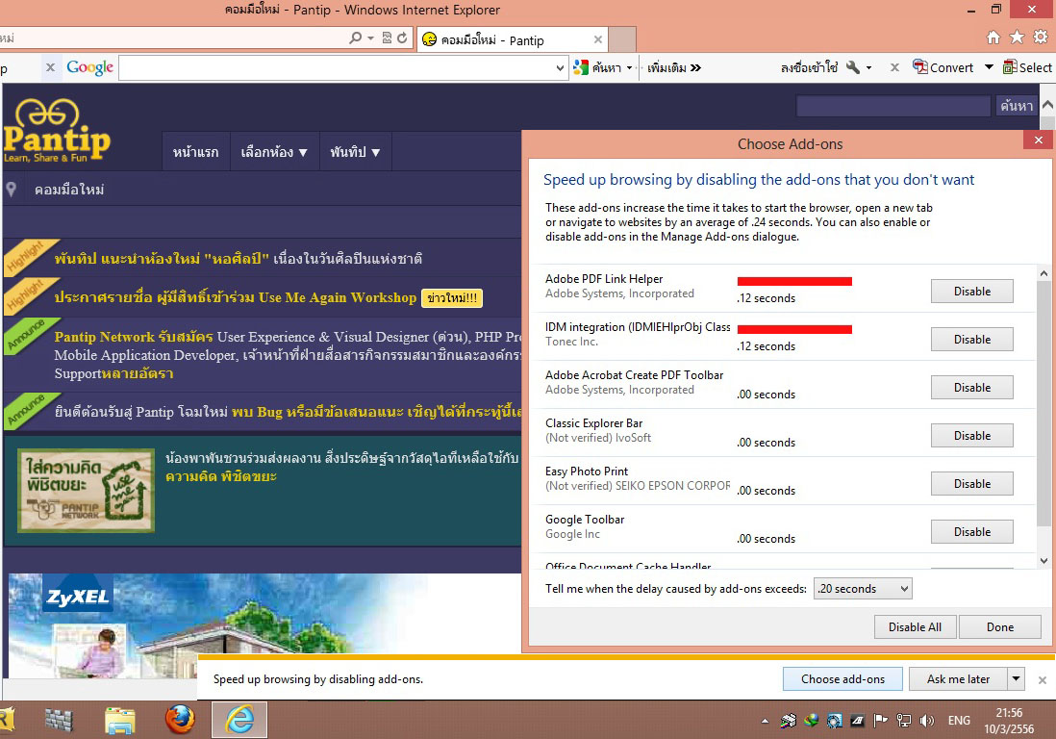This screenshot has height=739, width=1056.
Task: Click ENG language indicator
Action: pyautogui.click(x=959, y=720)
